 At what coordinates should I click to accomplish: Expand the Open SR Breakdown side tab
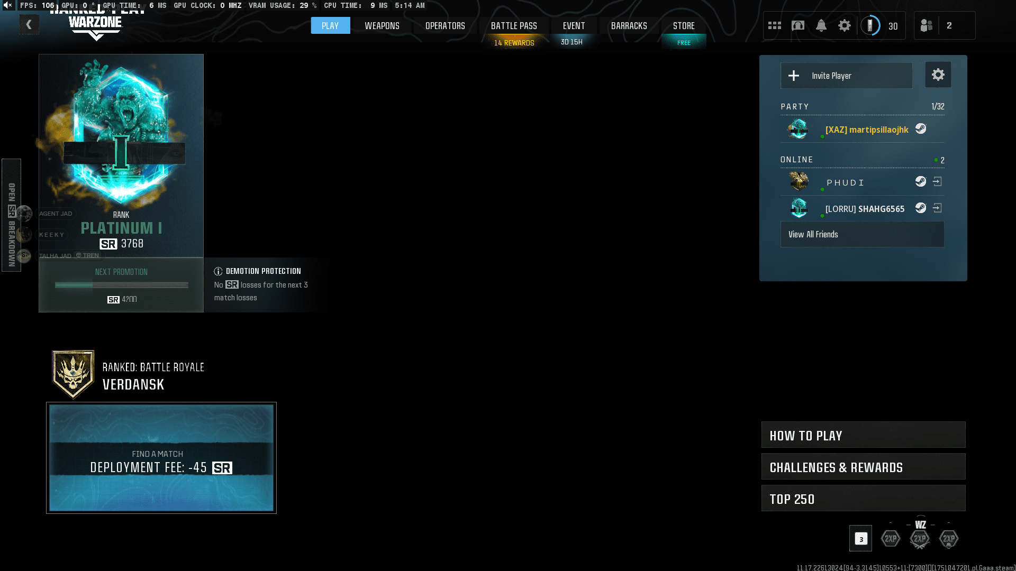(11, 215)
